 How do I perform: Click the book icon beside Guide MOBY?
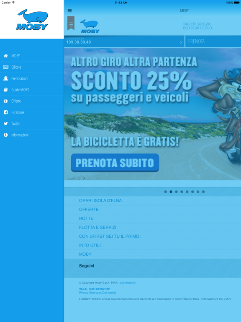(x=6, y=90)
